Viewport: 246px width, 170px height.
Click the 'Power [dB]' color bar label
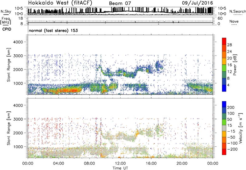[x=235, y=65]
